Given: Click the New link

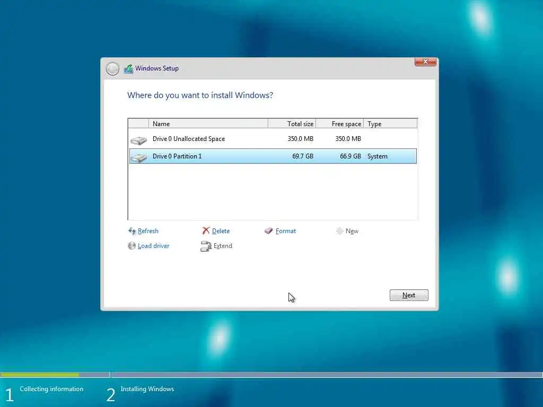Looking at the screenshot, I should coord(352,231).
